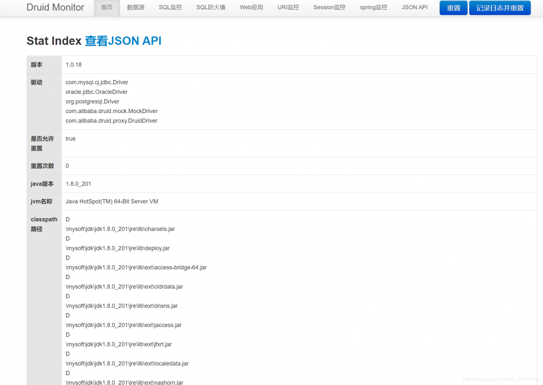Click the charsets.jar classpath line
Viewport: 543px width, 385px height.
pos(120,229)
